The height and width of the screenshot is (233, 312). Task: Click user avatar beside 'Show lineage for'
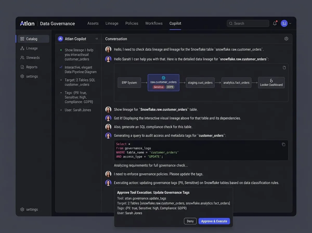(108, 109)
